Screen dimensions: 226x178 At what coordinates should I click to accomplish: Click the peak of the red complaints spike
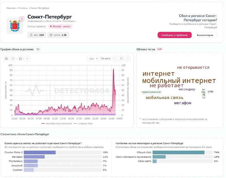tap(114, 69)
